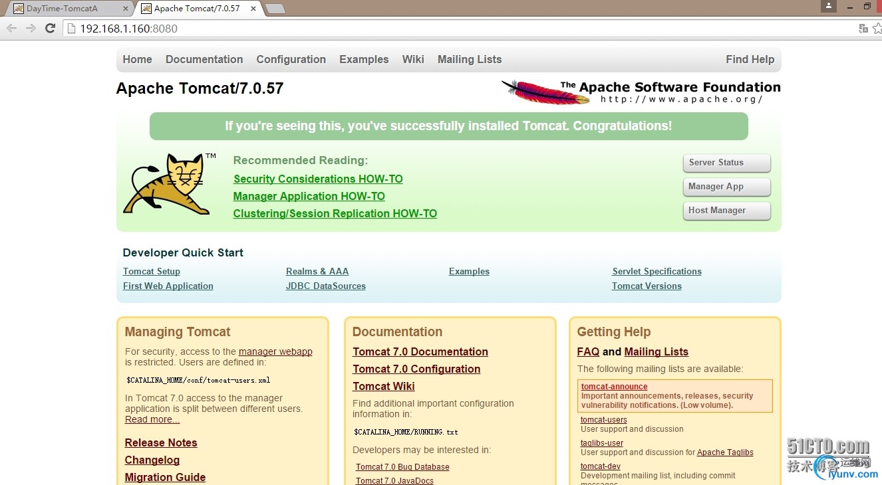Open the tomcat-users mailing list link

[x=604, y=420]
